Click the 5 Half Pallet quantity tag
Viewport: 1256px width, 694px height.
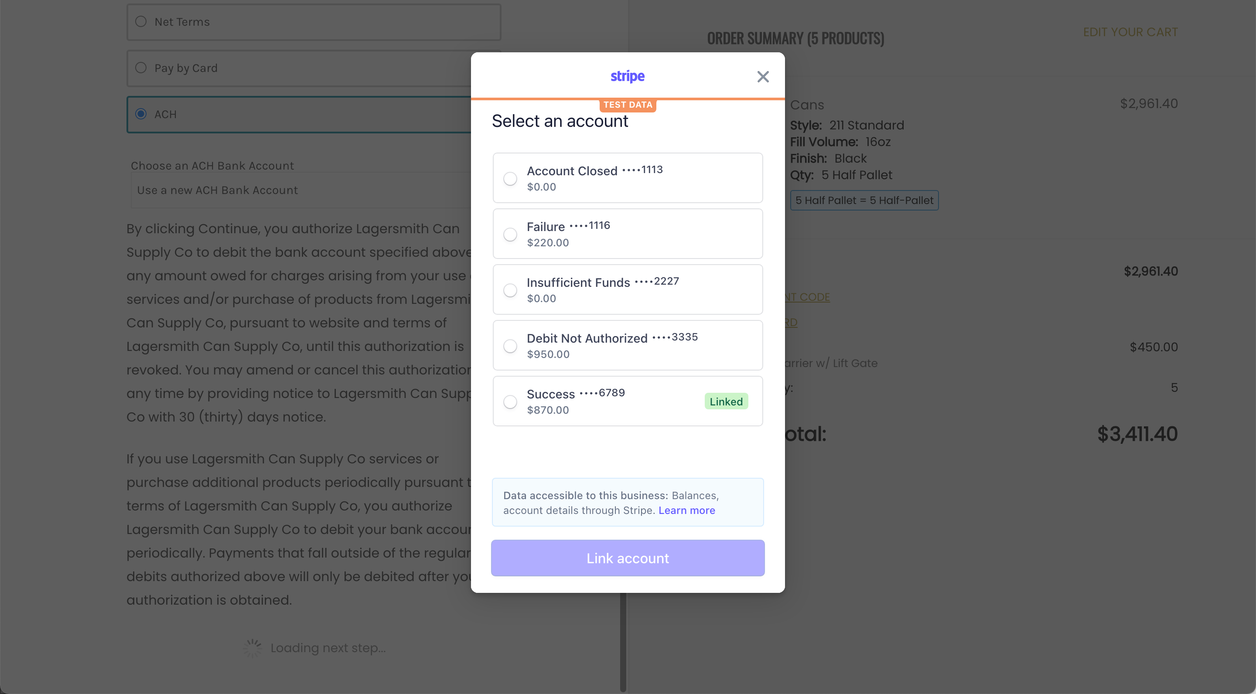click(x=864, y=200)
